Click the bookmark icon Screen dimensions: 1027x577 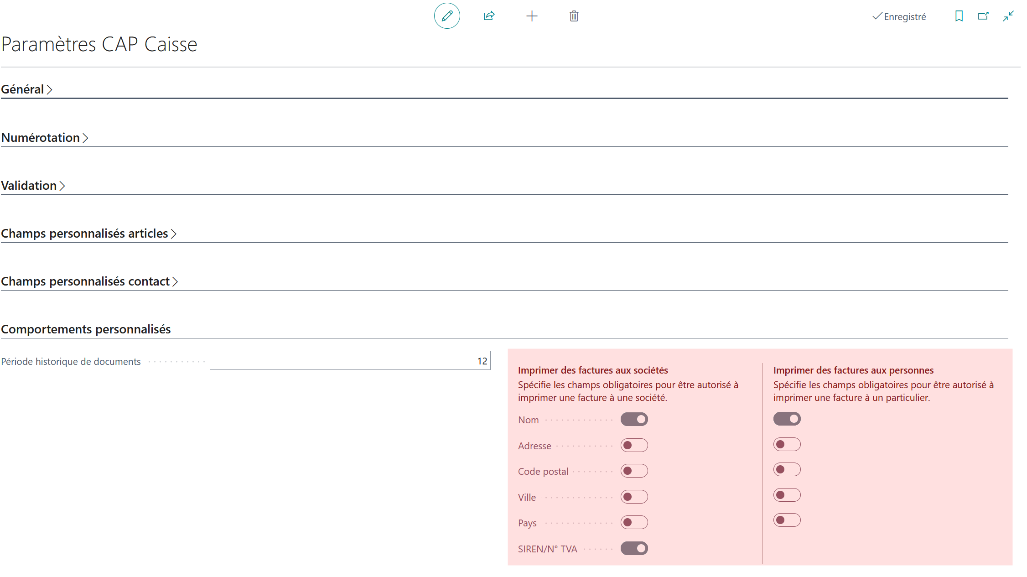959,16
